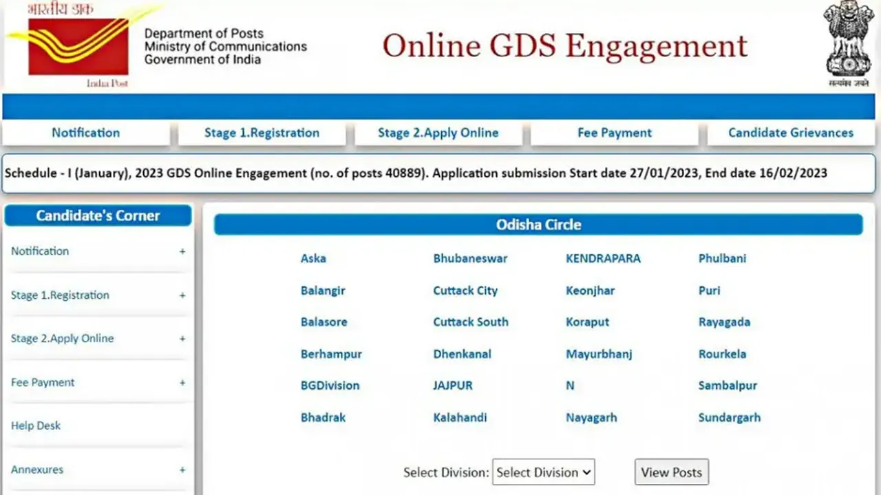881x495 pixels.
Task: Select the Sambalpur division
Action: click(728, 386)
